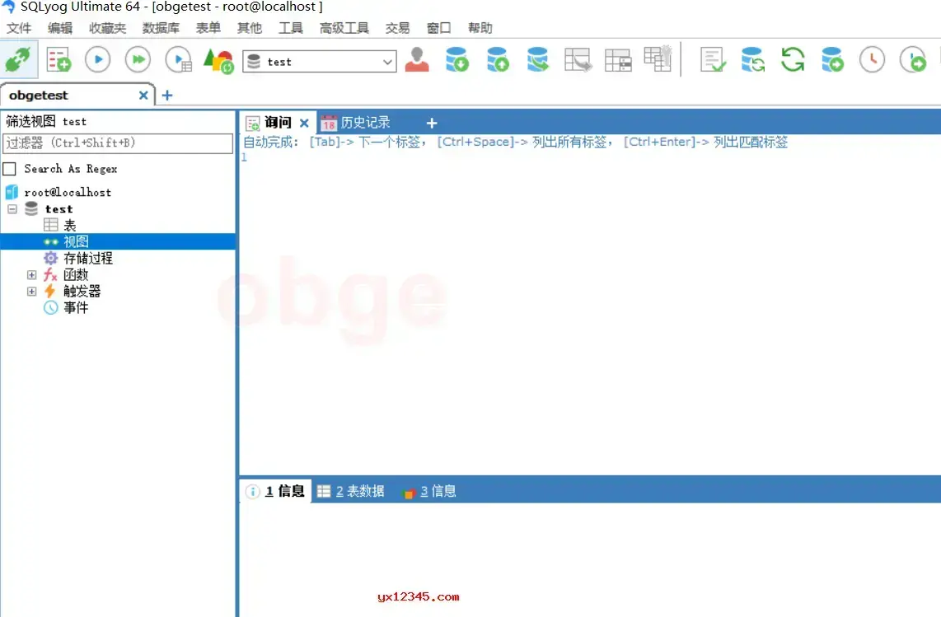Click the table with drawers toolbar icon
The height and width of the screenshot is (617, 941).
click(618, 60)
